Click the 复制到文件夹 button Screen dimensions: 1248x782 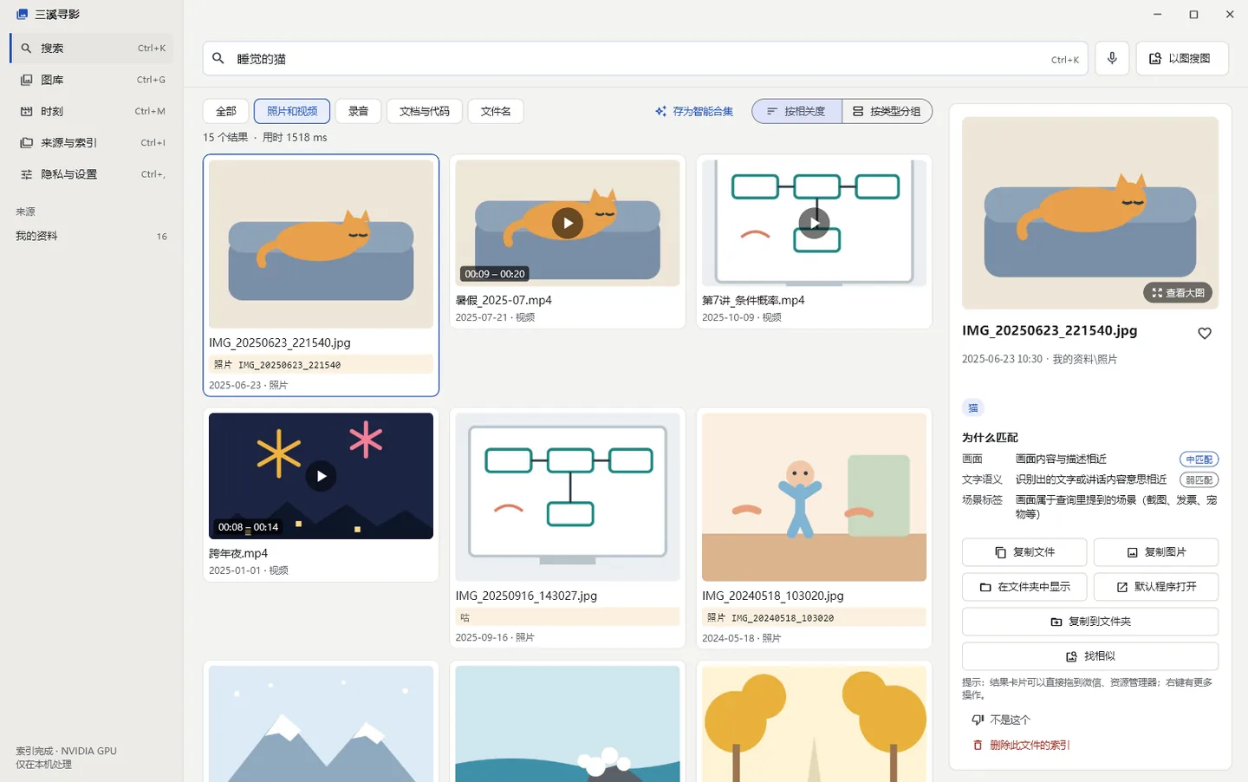point(1090,622)
